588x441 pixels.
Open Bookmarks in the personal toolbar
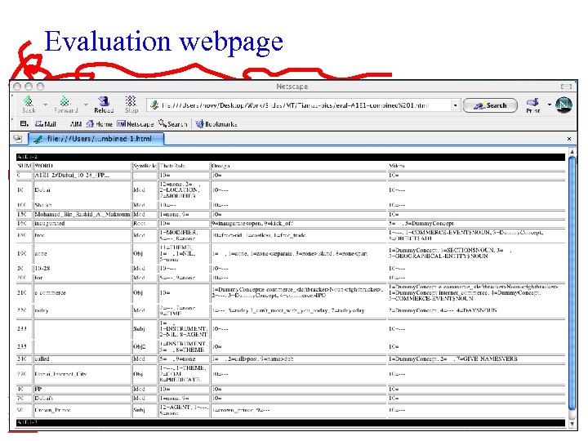(216, 124)
